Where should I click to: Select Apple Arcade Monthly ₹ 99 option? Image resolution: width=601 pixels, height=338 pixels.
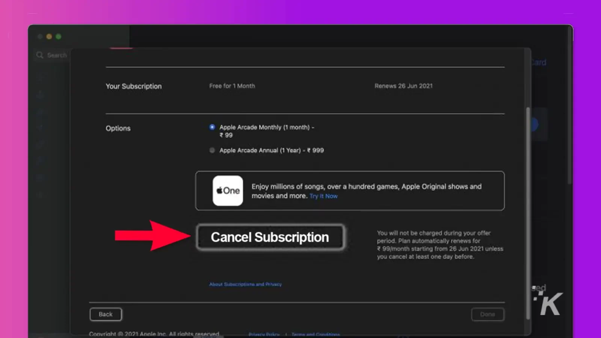point(212,127)
